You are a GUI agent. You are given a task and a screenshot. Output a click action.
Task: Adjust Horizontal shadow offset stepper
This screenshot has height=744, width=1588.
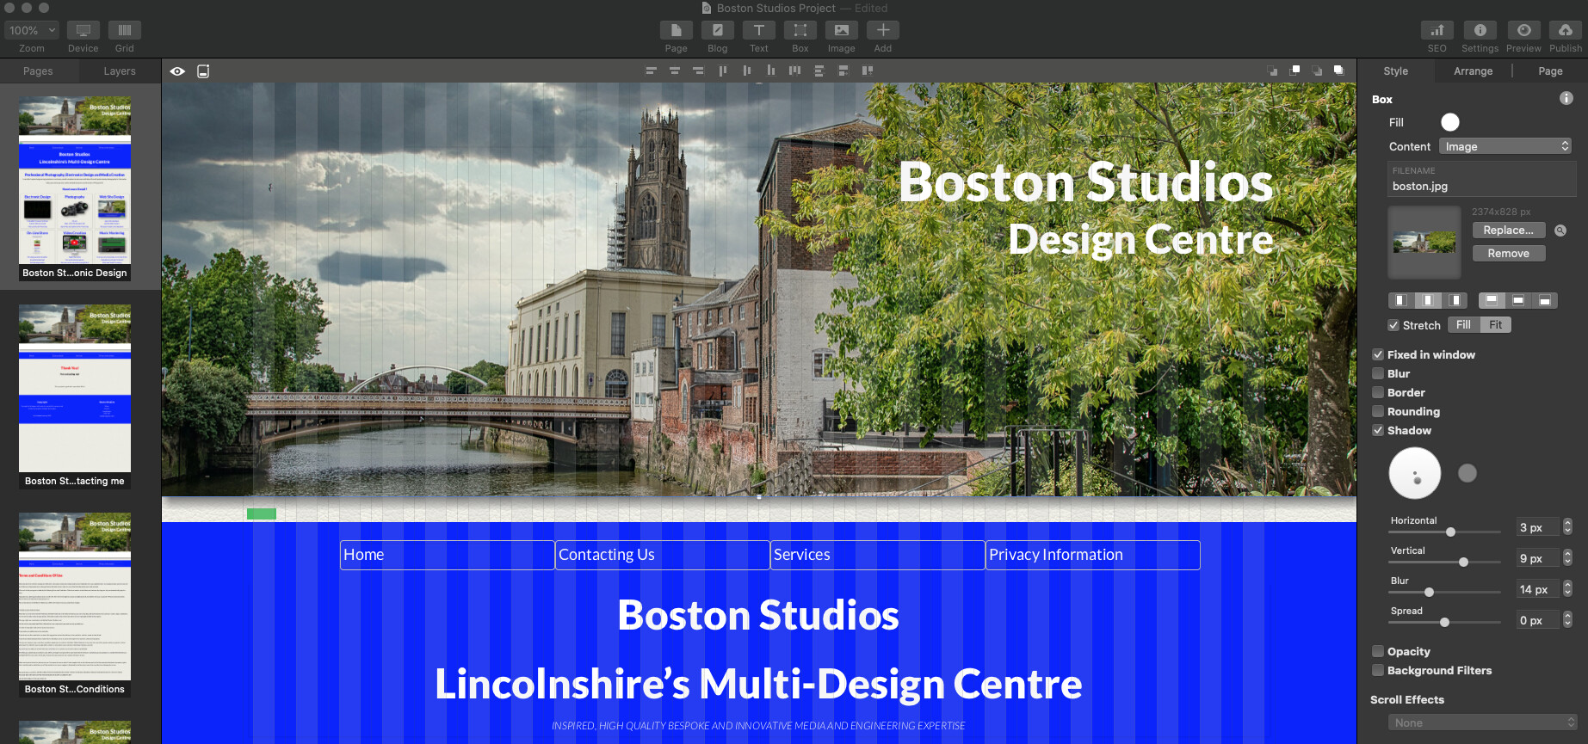coord(1567,527)
